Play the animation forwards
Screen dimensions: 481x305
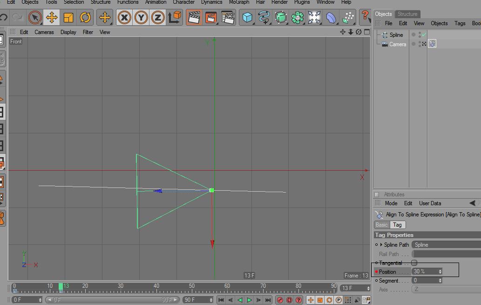point(250,300)
